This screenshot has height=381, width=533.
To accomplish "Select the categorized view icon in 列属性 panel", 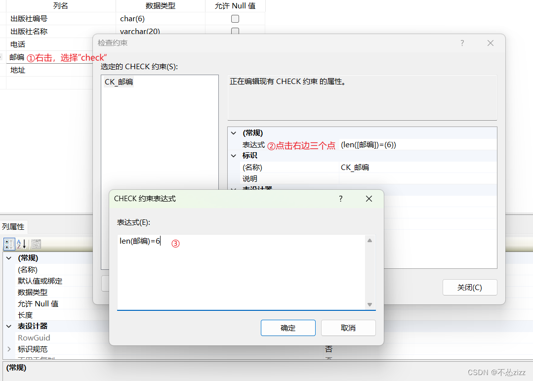I will 8,244.
